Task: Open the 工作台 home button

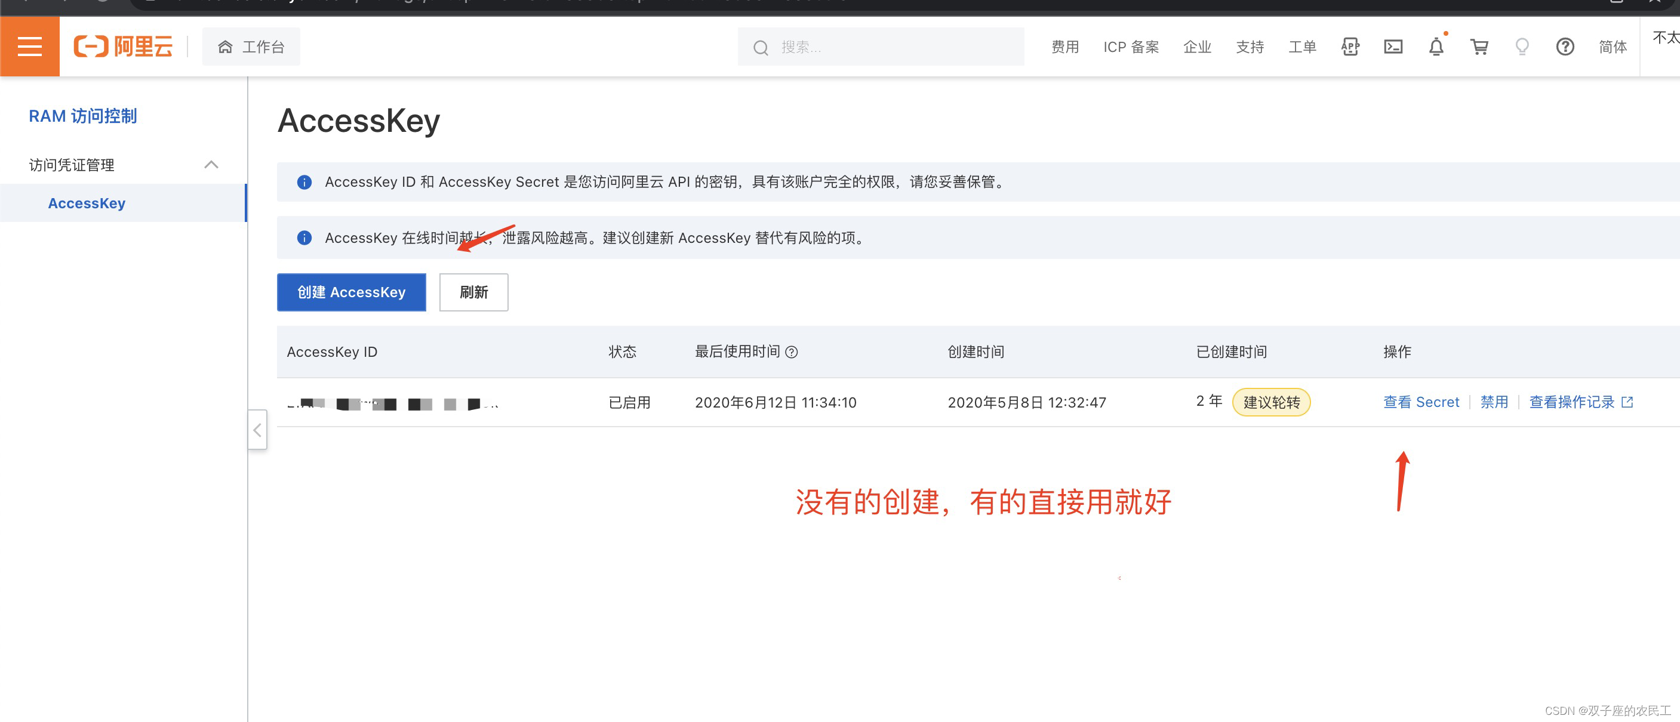Action: [251, 47]
